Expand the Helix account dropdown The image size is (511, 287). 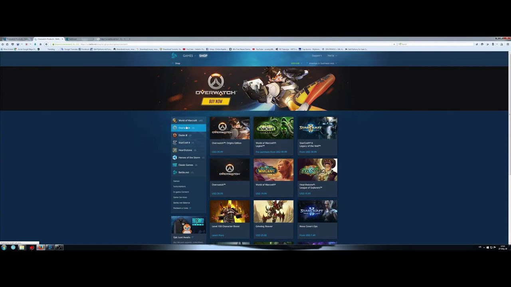click(x=332, y=56)
